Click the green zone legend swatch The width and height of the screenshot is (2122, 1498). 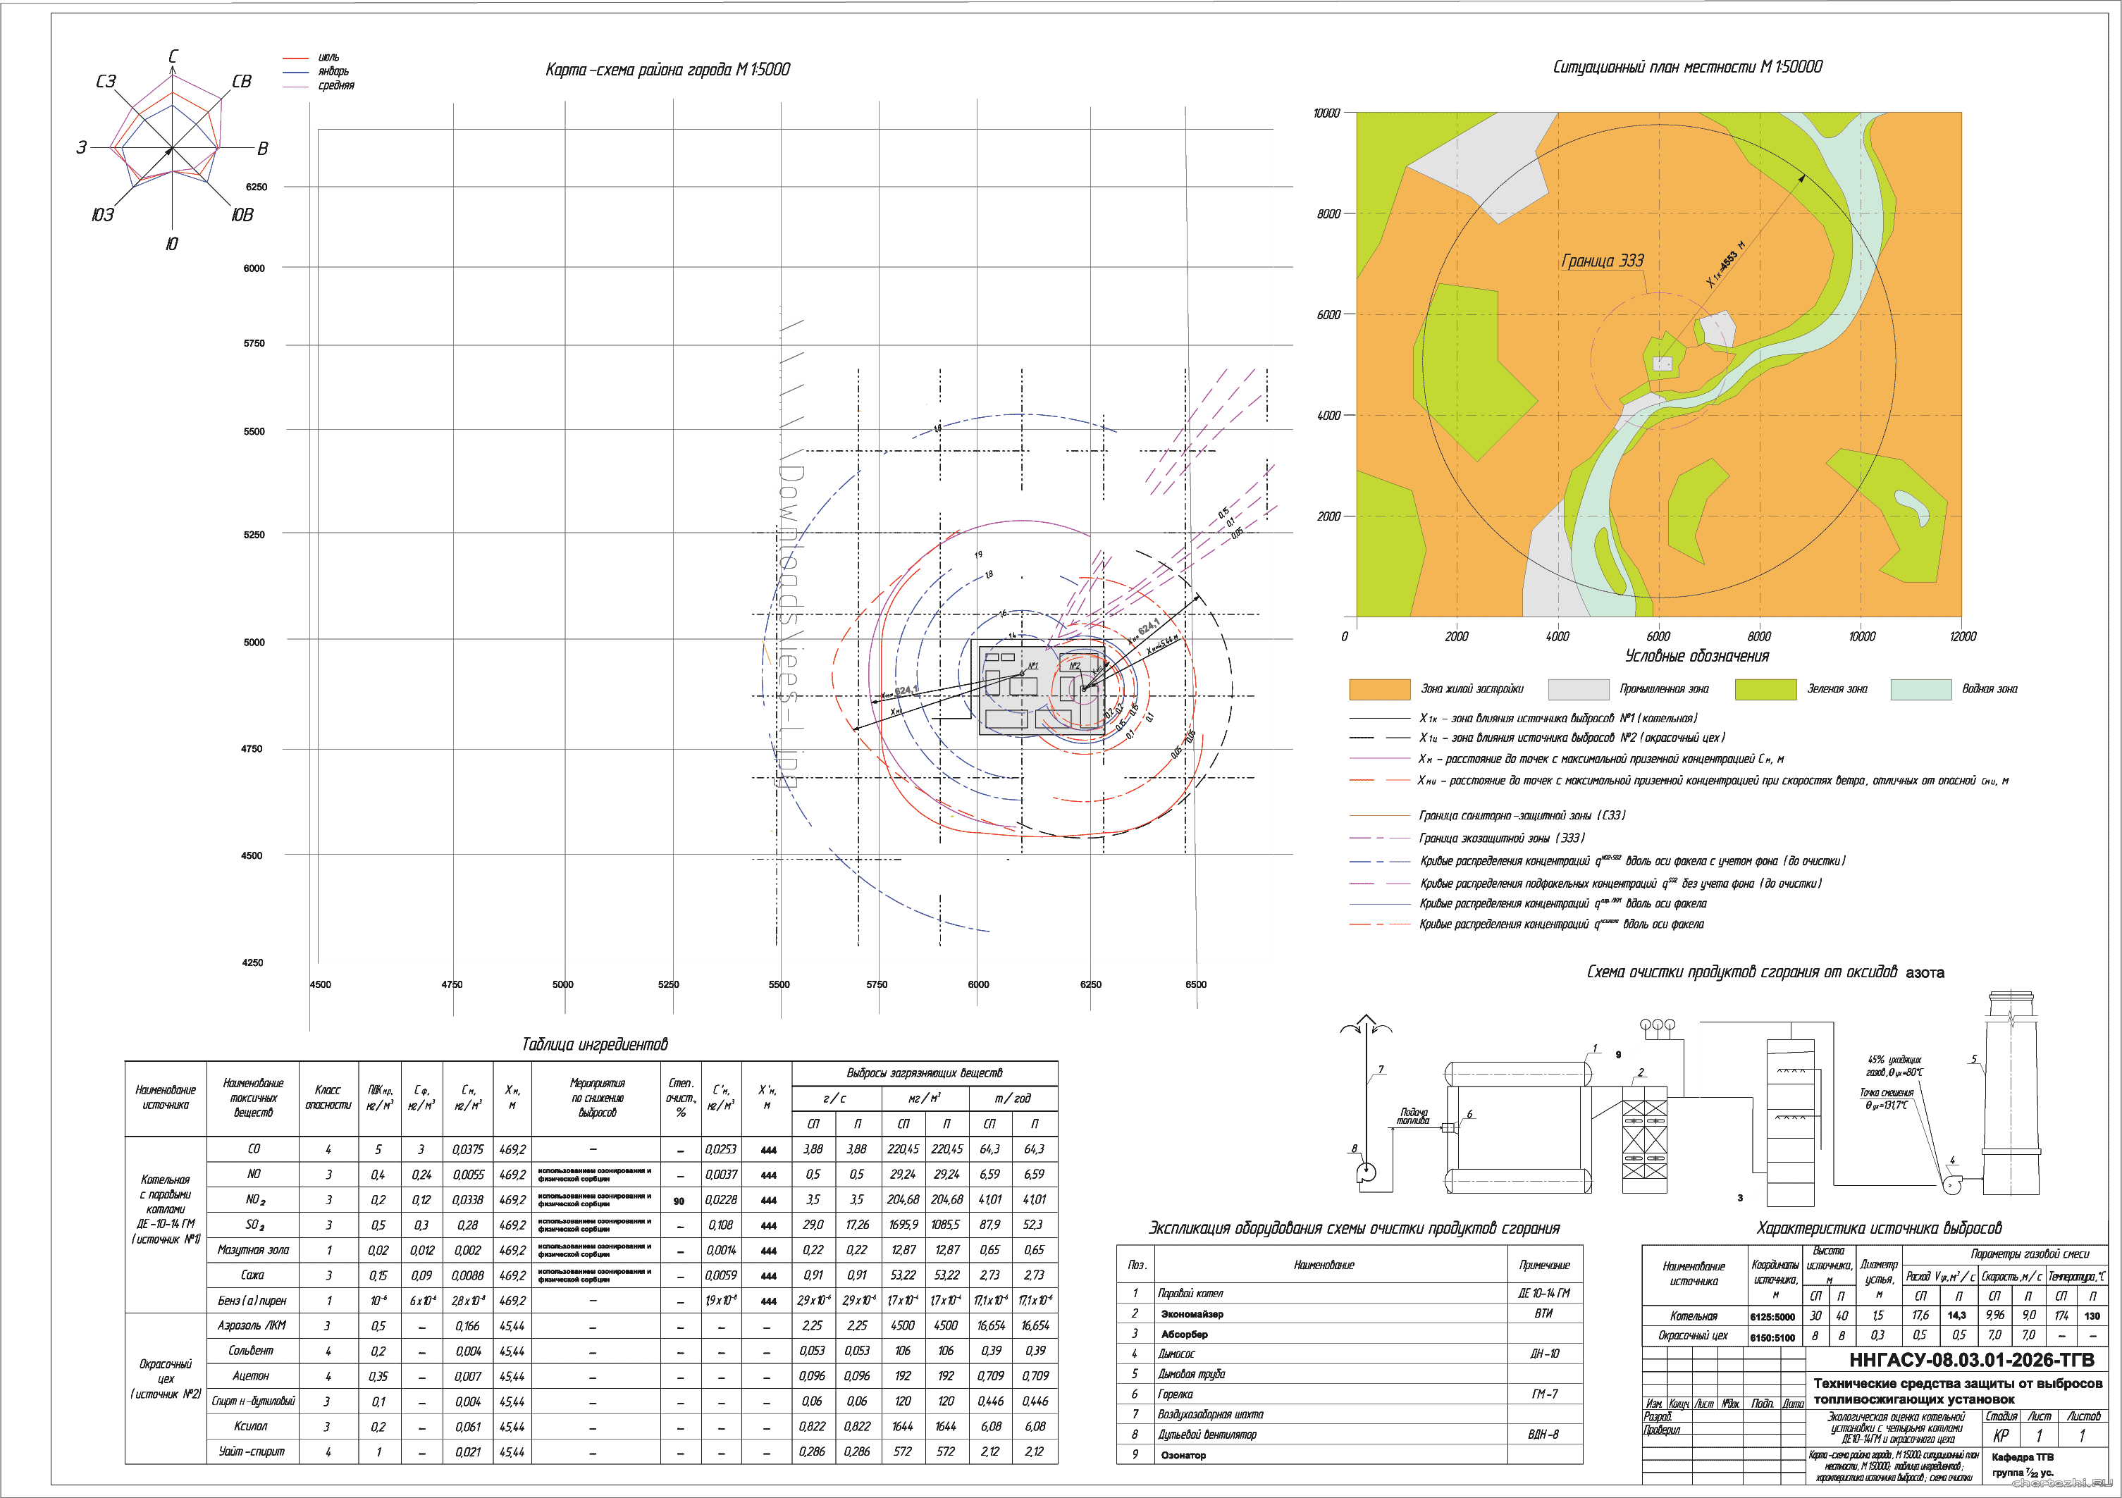coord(1765,689)
